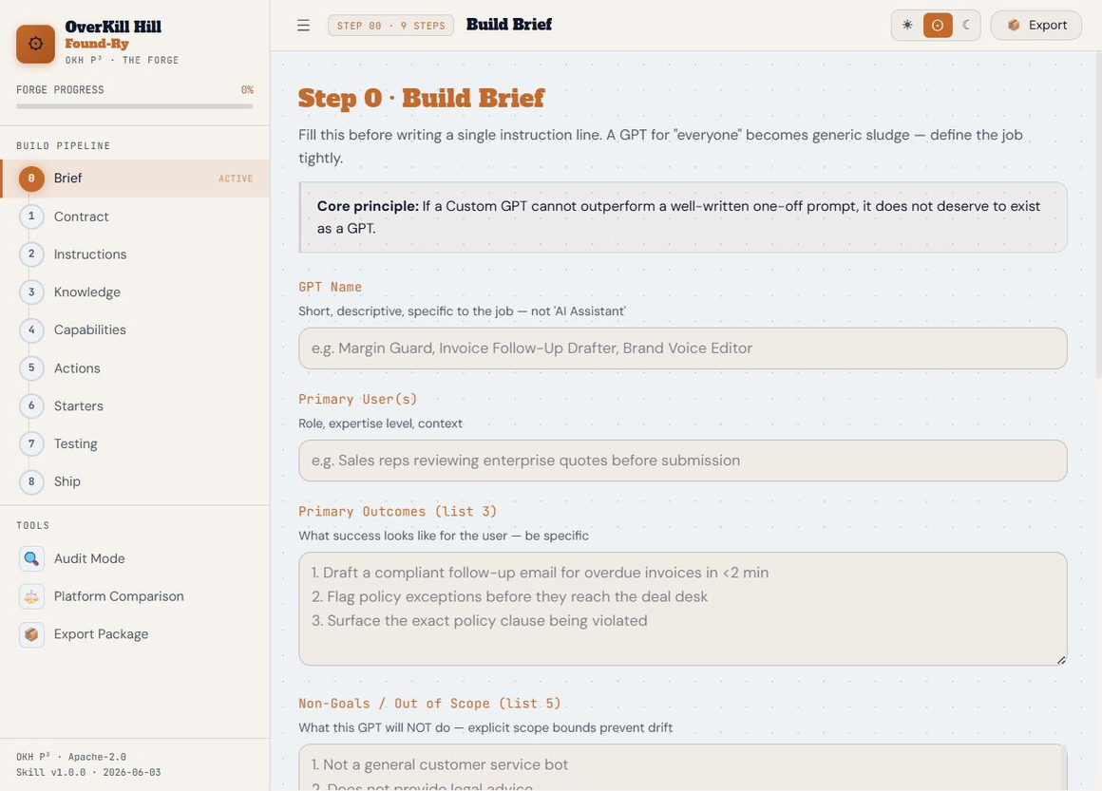Click the step 1 number badge
The height and width of the screenshot is (791, 1102).
[31, 217]
